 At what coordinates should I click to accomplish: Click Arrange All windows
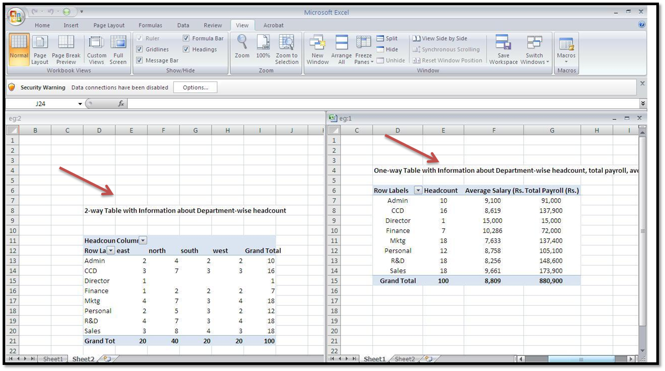coord(342,49)
